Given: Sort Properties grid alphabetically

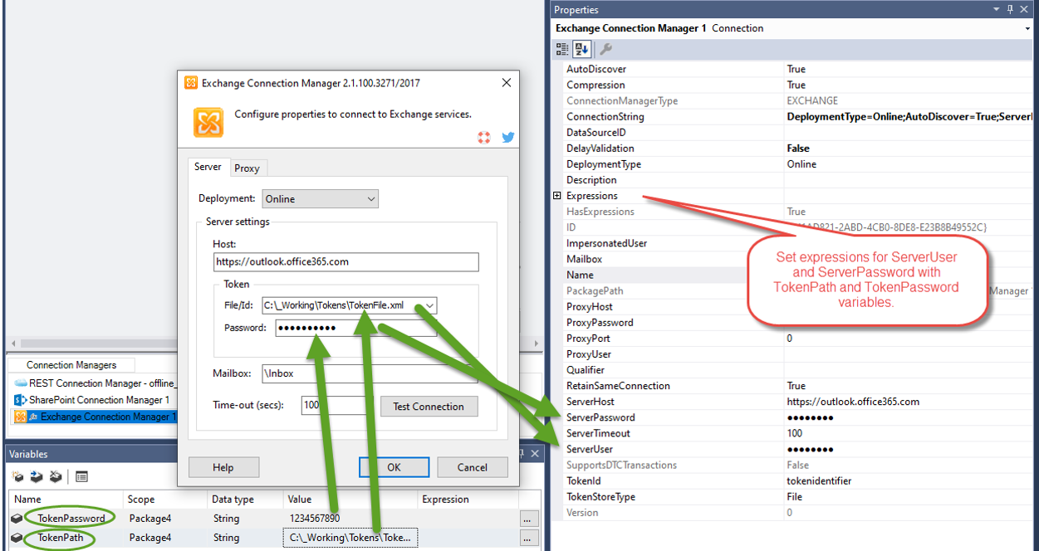Looking at the screenshot, I should (x=581, y=50).
